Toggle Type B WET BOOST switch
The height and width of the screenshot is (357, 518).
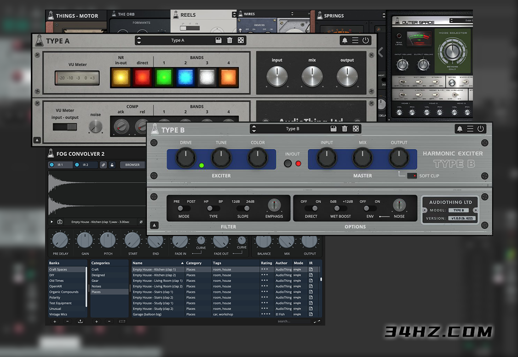click(x=340, y=208)
